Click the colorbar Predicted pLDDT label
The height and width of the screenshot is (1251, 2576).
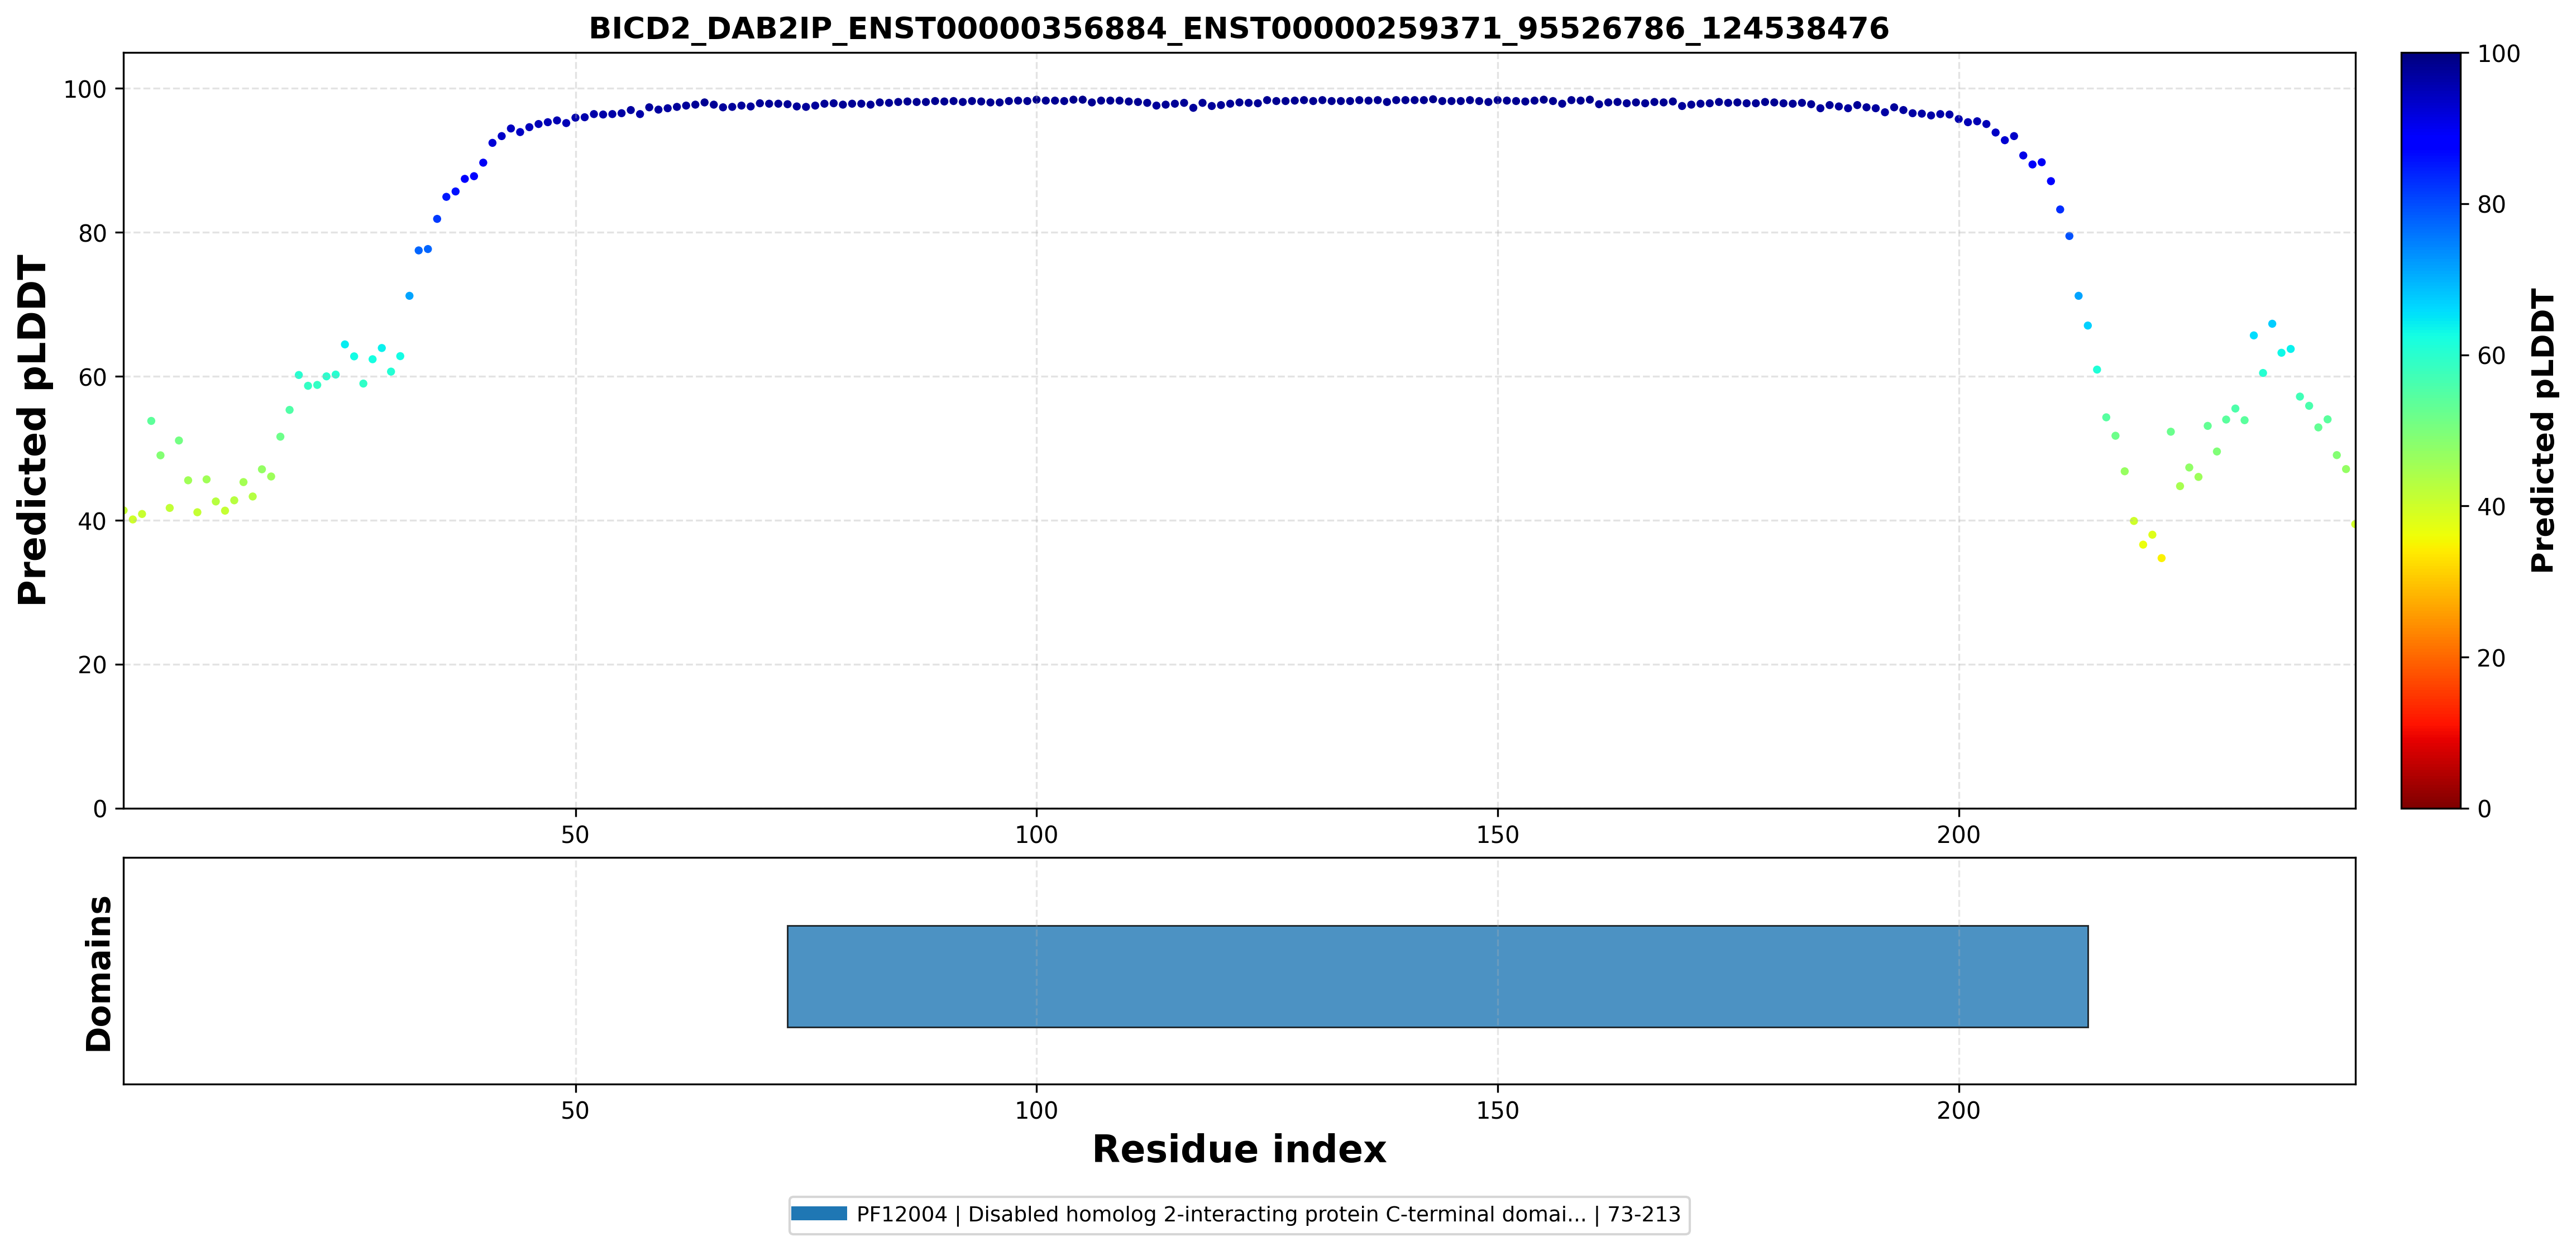point(2542,430)
